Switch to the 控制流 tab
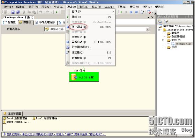Screen dimensions: 195x138 [9, 22]
